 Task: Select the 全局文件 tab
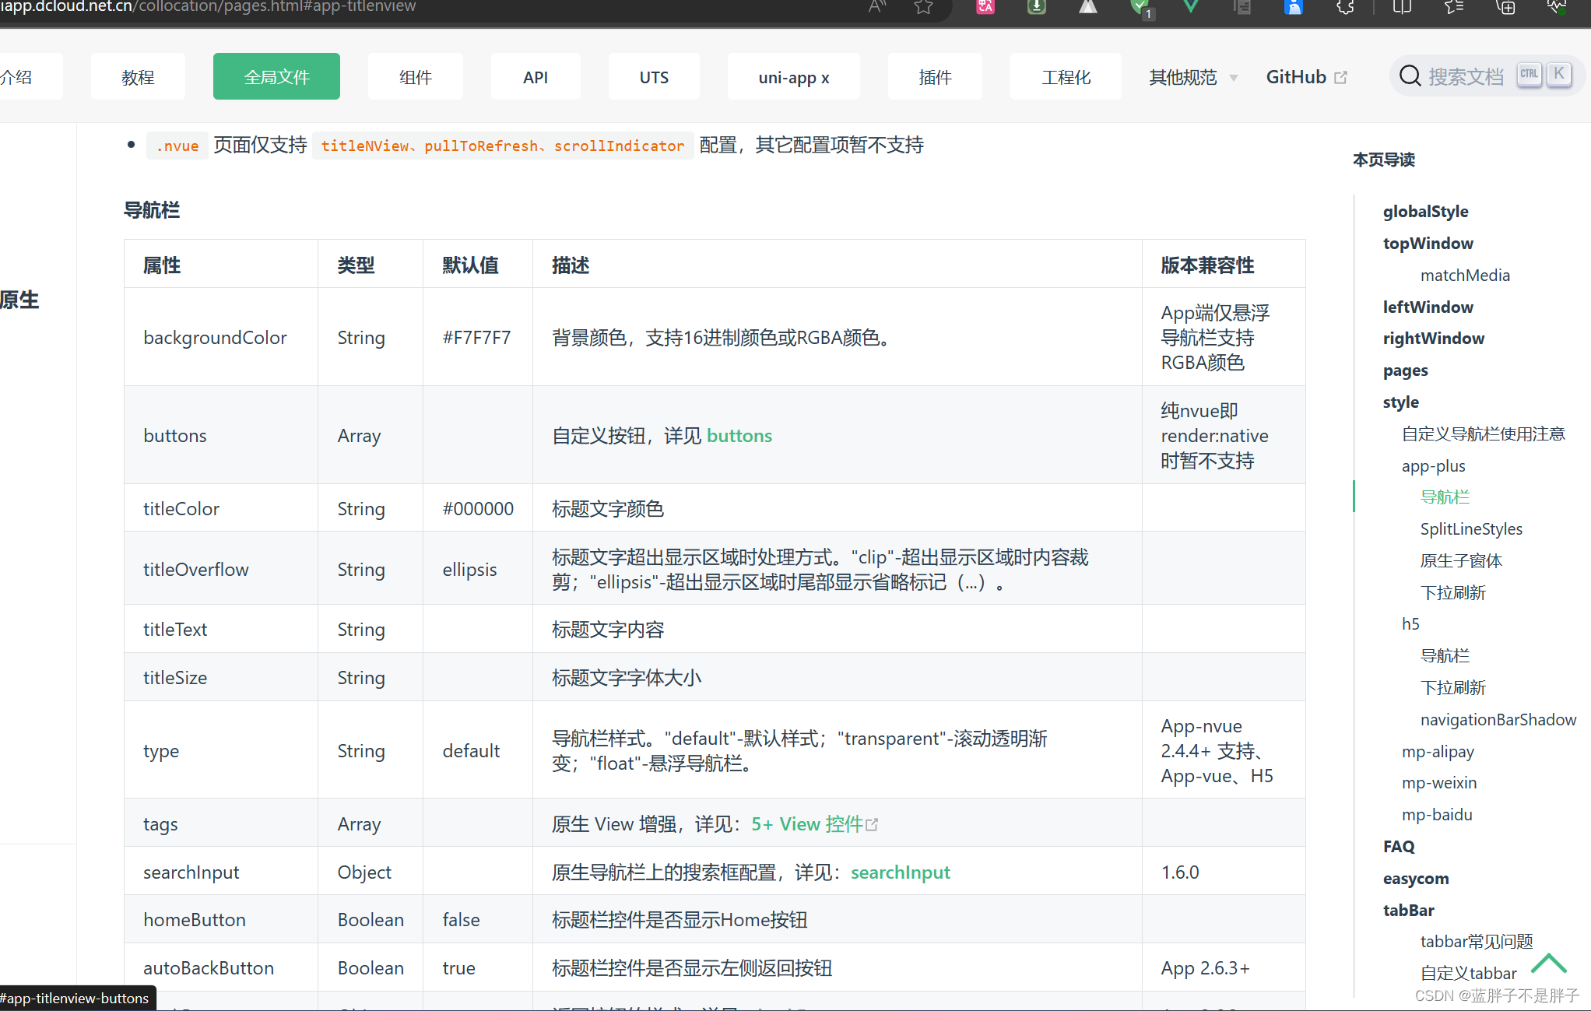[276, 76]
